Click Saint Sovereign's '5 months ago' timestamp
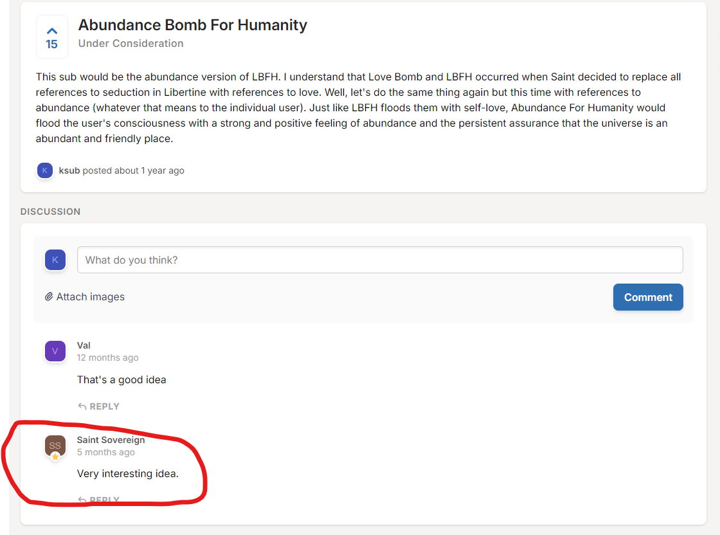The width and height of the screenshot is (720, 535). click(105, 452)
